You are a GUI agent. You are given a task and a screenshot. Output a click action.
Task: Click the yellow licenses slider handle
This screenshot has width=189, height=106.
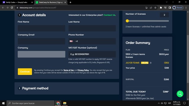pyautogui.click(x=127, y=21)
